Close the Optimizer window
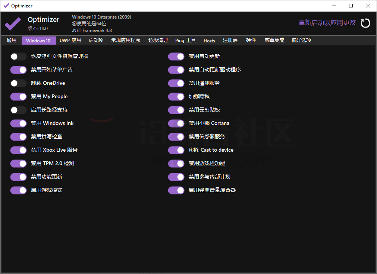The width and height of the screenshot is (377, 274). click(x=368, y=6)
